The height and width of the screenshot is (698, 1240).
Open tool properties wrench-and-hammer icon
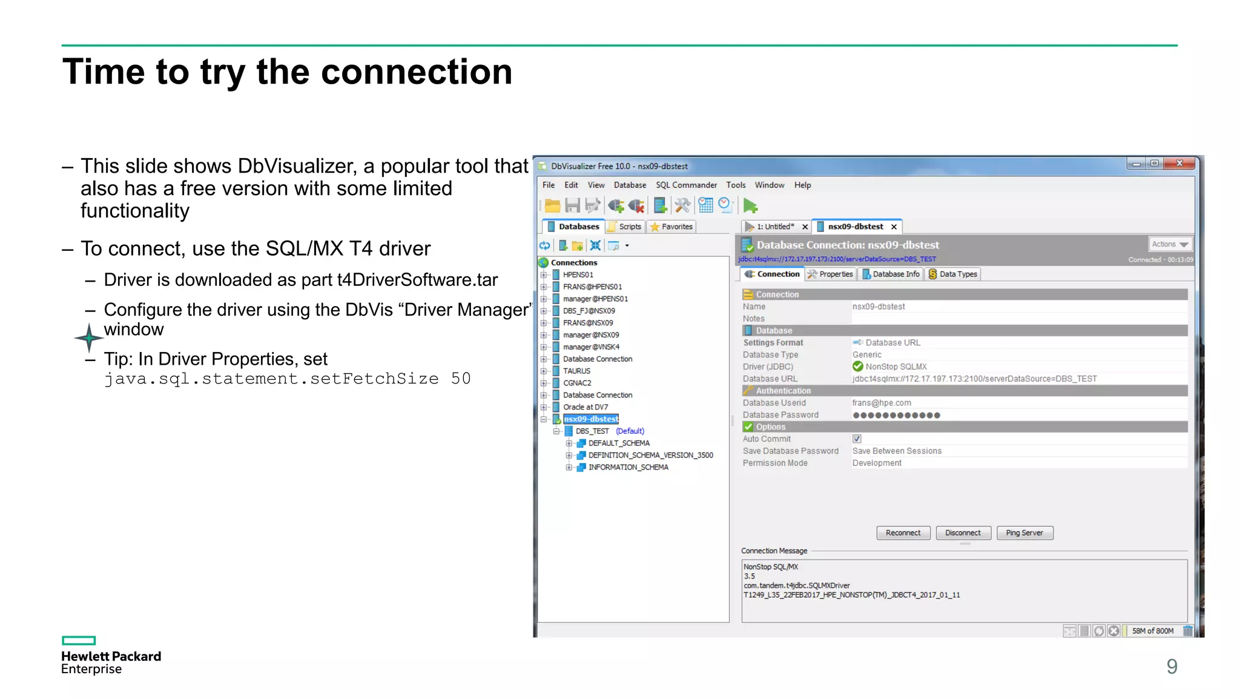click(682, 206)
